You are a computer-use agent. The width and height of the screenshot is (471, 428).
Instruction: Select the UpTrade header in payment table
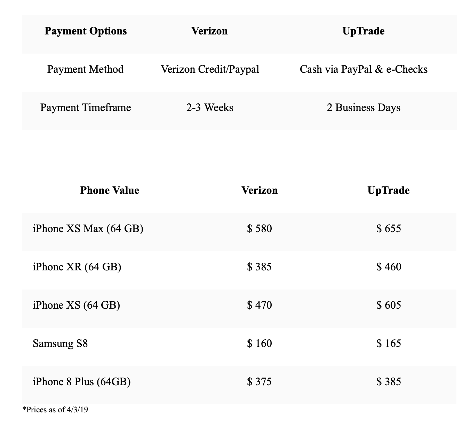[364, 31]
